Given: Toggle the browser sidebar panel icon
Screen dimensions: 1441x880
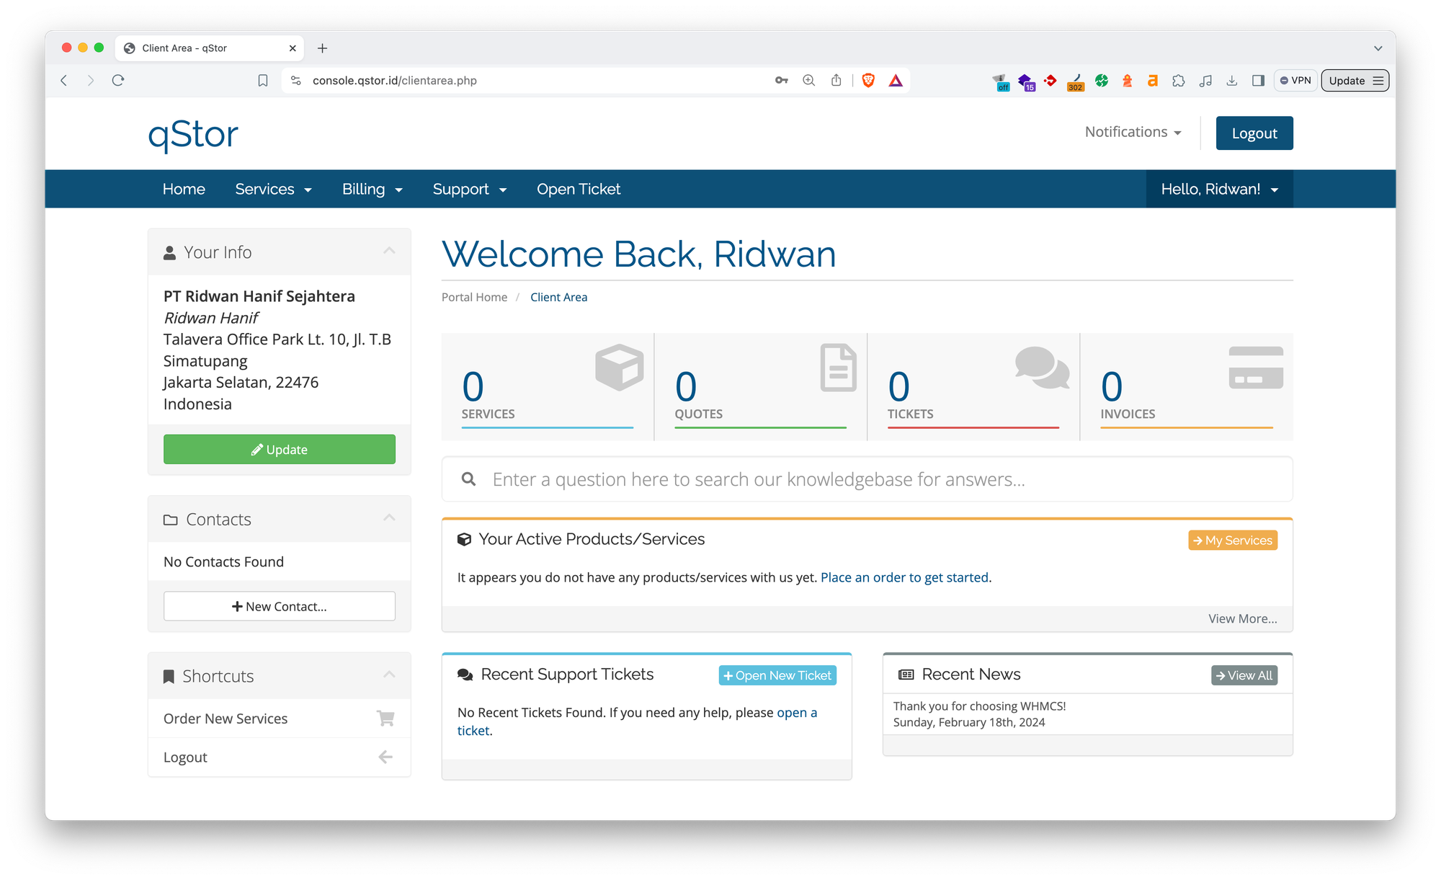Looking at the screenshot, I should pos(1258,81).
